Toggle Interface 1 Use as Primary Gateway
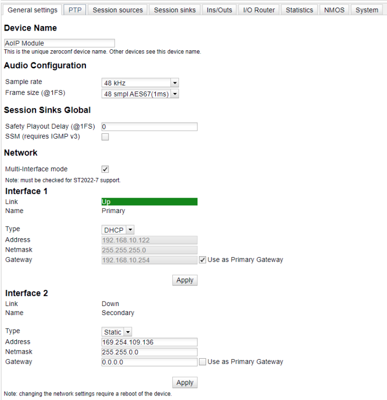 pyautogui.click(x=203, y=260)
